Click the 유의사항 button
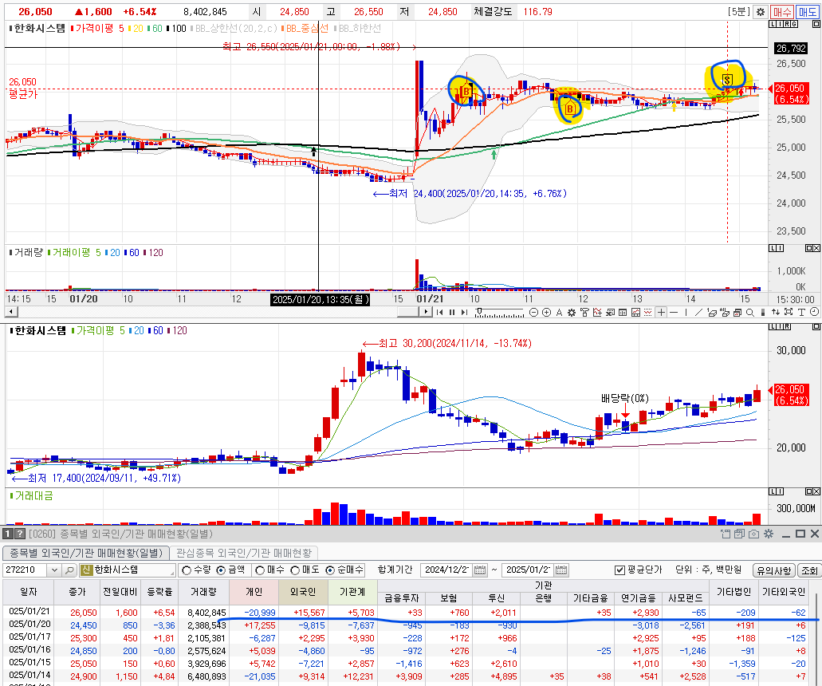Image resolution: width=822 pixels, height=686 pixels. click(x=774, y=570)
